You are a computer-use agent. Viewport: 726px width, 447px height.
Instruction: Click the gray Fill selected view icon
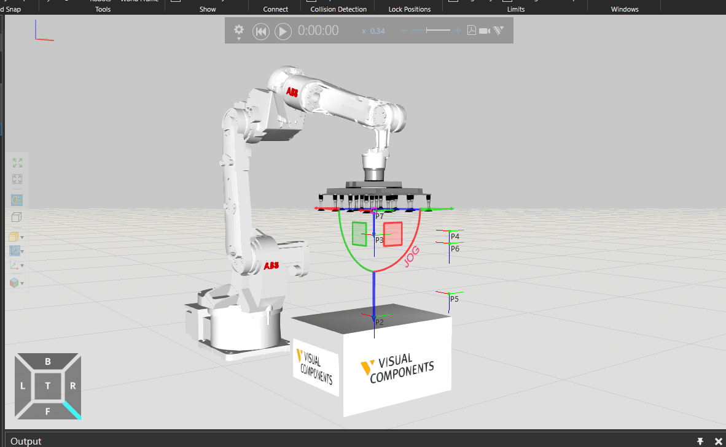pyautogui.click(x=17, y=179)
